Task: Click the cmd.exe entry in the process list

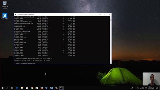Action: (17, 46)
